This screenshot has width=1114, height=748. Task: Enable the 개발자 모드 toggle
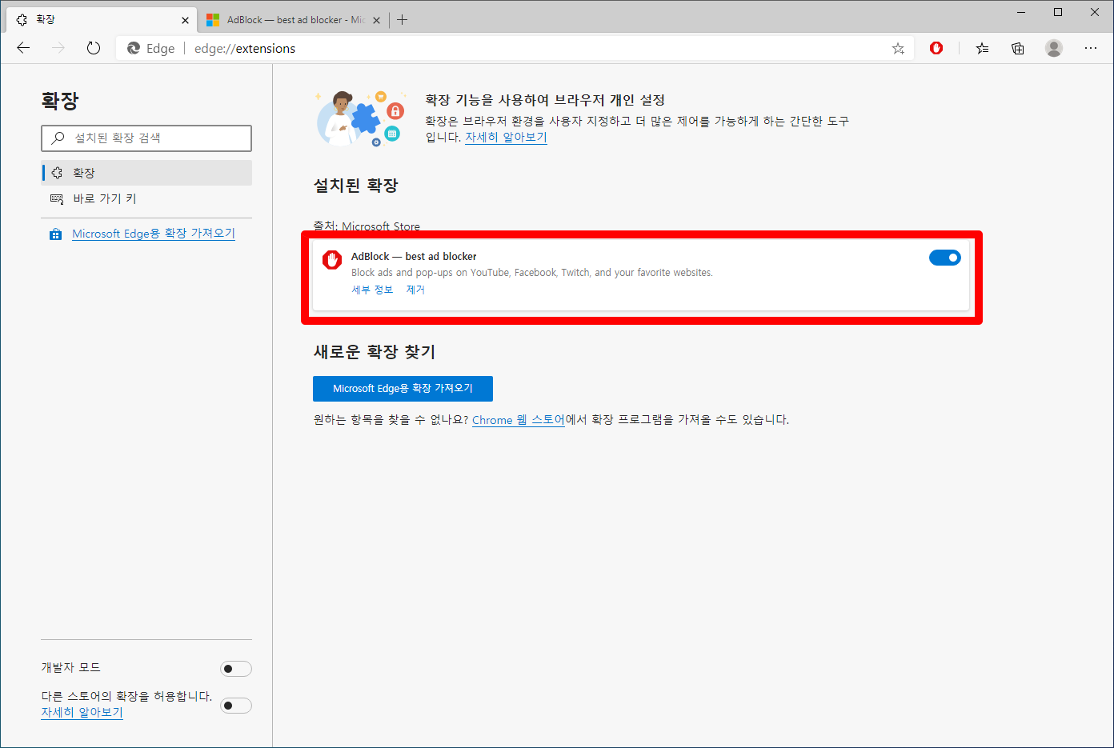[x=236, y=669]
